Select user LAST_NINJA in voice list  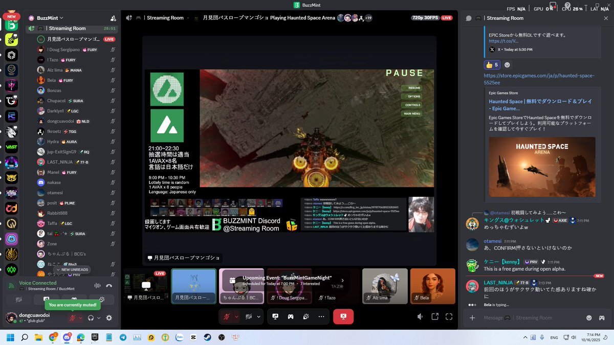tap(77, 162)
